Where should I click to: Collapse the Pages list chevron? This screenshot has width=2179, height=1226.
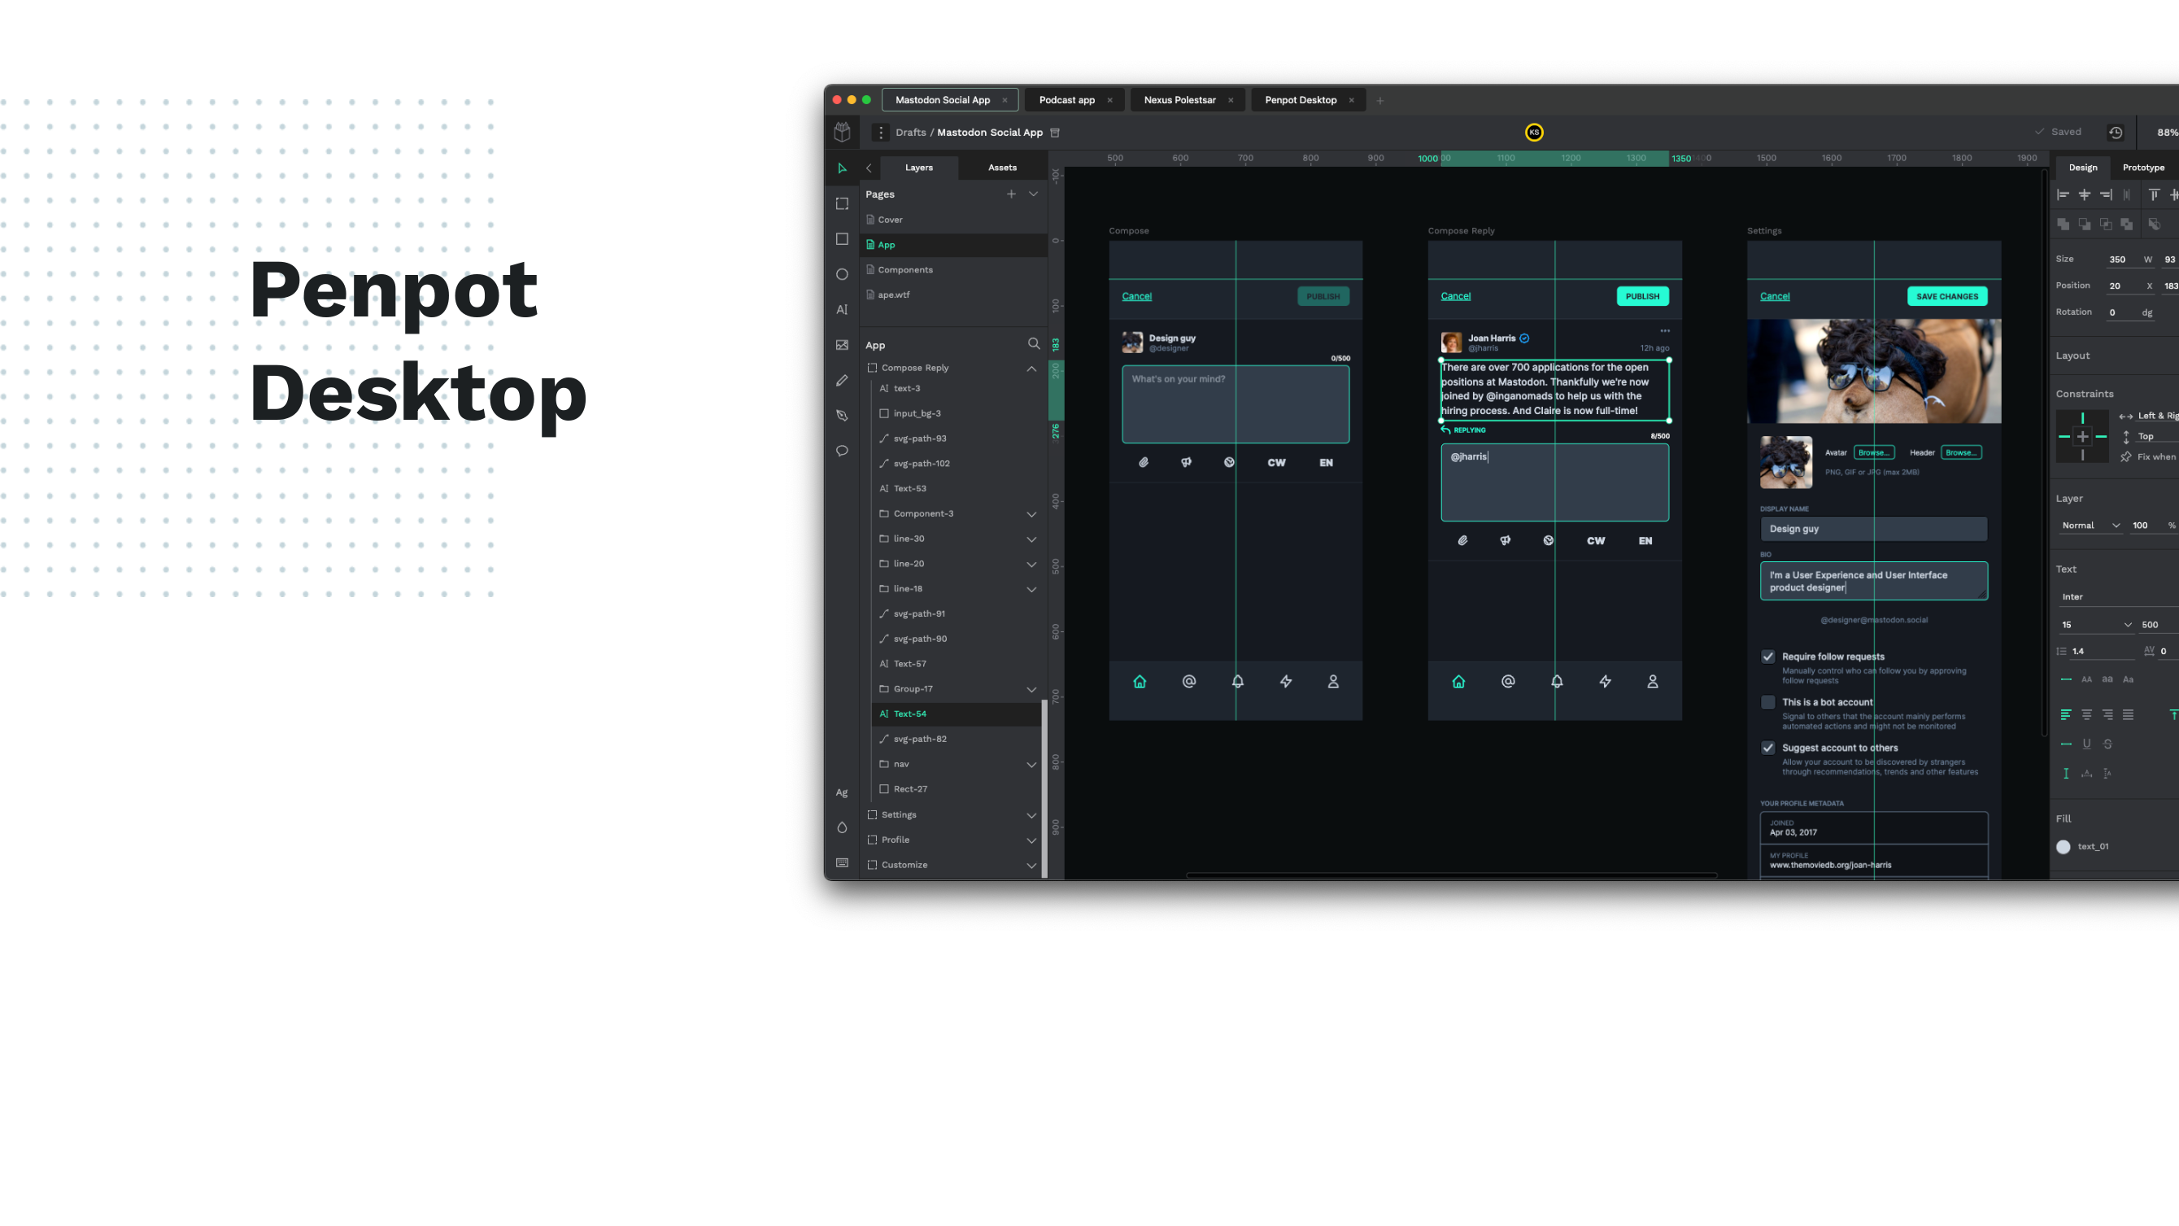[1033, 194]
